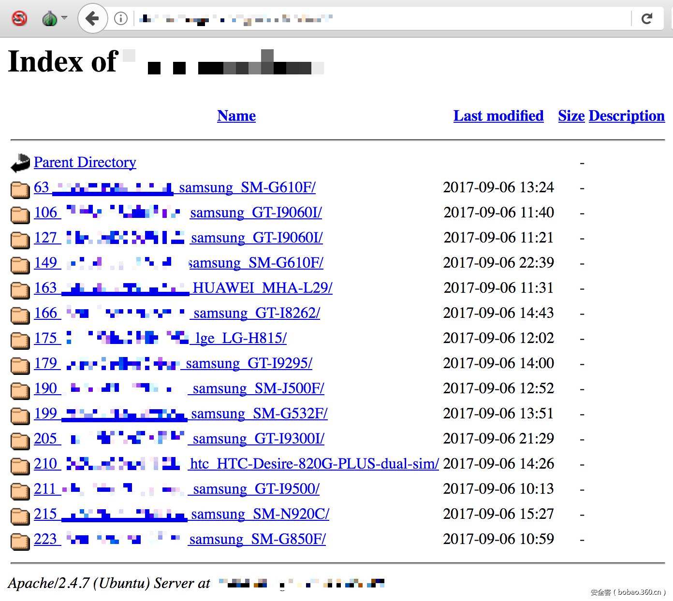
Task: Click the Parent Directory back-arrow icon
Action: (20, 163)
